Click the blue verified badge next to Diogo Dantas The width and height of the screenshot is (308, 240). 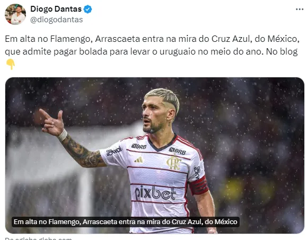click(87, 9)
